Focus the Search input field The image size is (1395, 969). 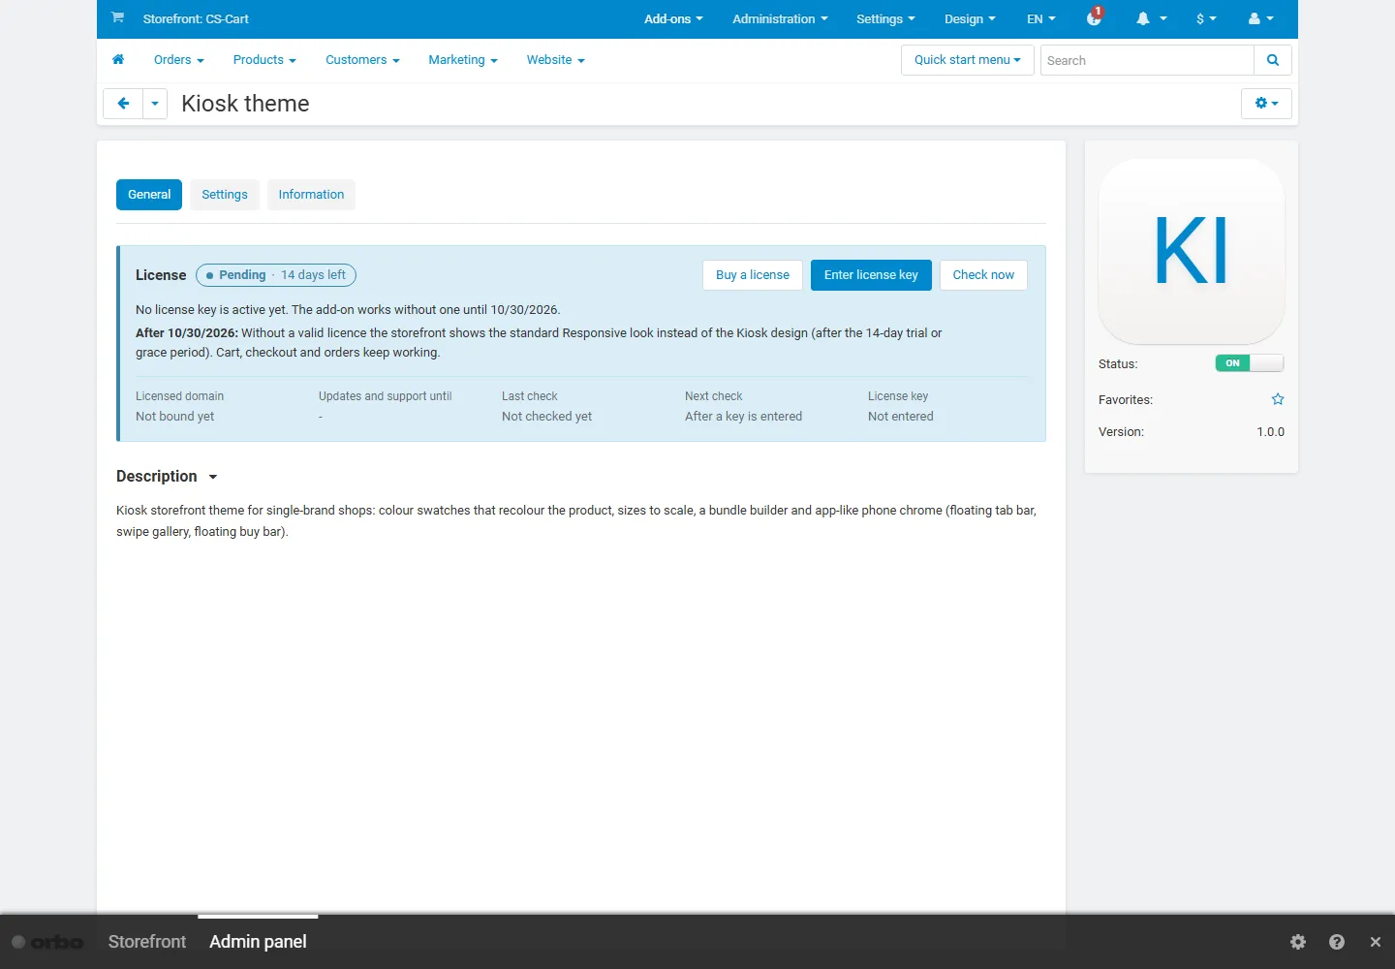click(1147, 60)
